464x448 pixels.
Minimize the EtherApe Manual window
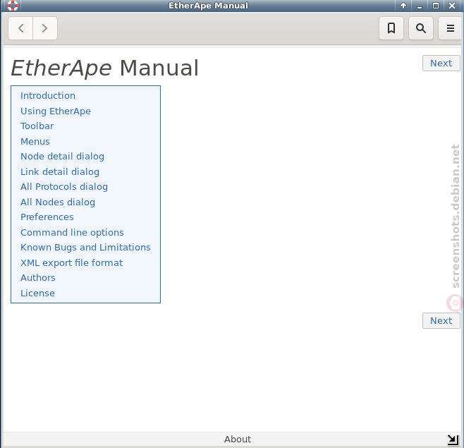pos(420,6)
